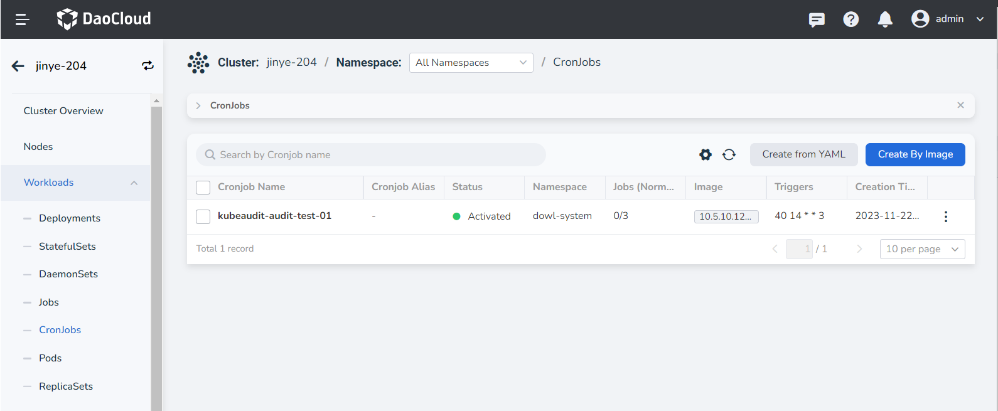This screenshot has width=998, height=411.
Task: Click Create from YAML button
Action: (x=803, y=154)
